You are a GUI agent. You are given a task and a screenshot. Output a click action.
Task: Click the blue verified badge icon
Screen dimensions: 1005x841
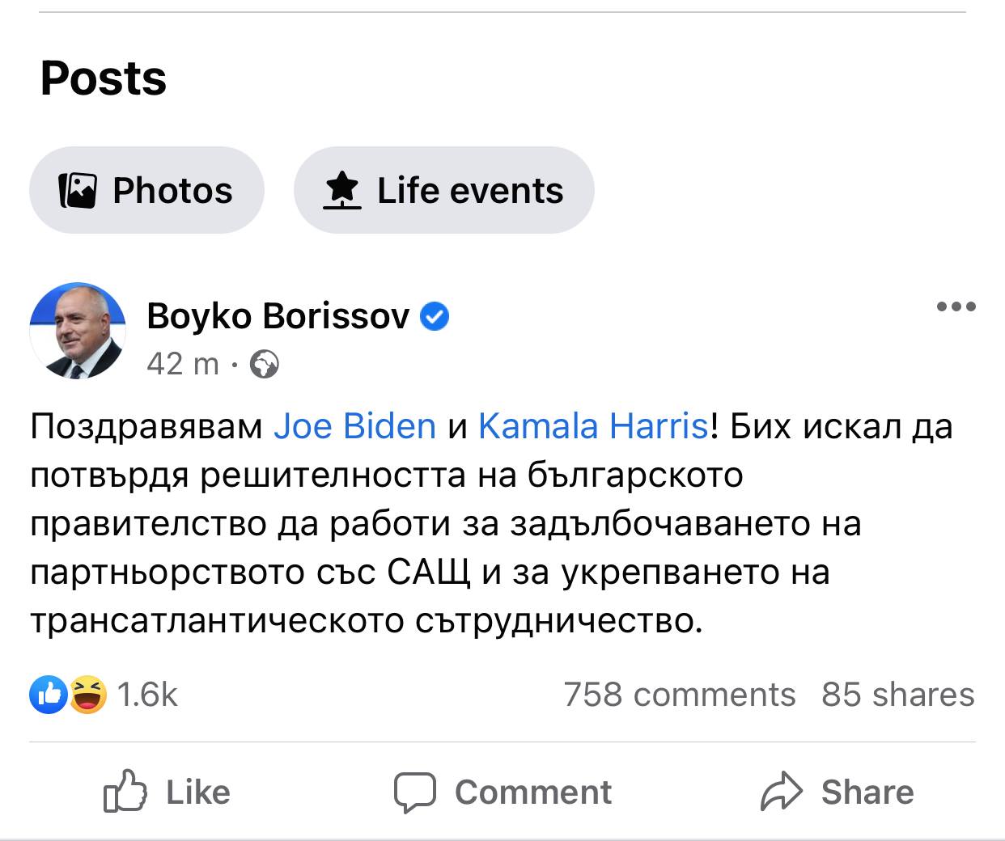435,316
